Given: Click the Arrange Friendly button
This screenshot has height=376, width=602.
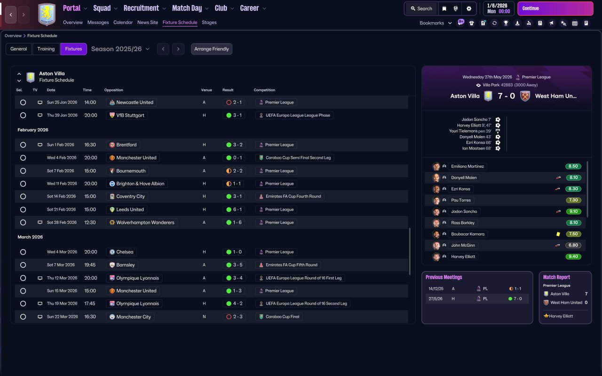Looking at the screenshot, I should coord(212,49).
